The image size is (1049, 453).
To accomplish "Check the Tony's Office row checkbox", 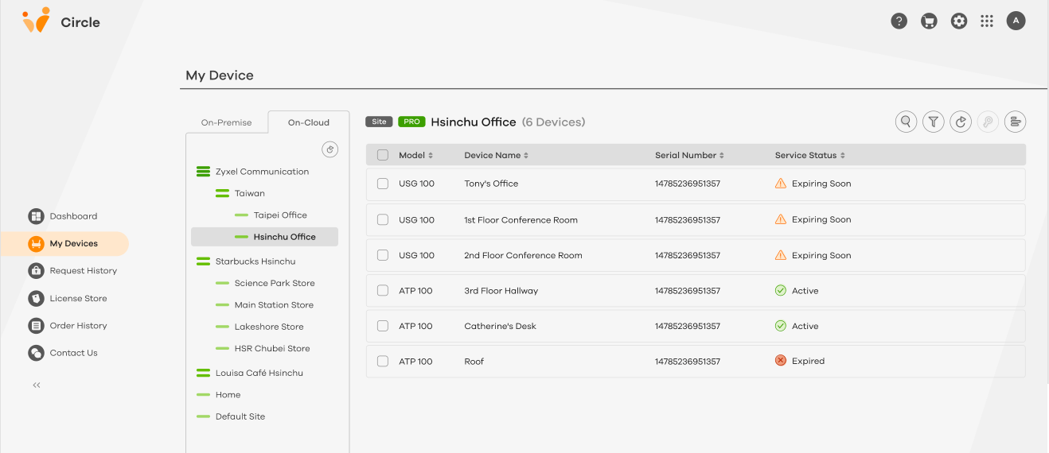I will pos(383,184).
